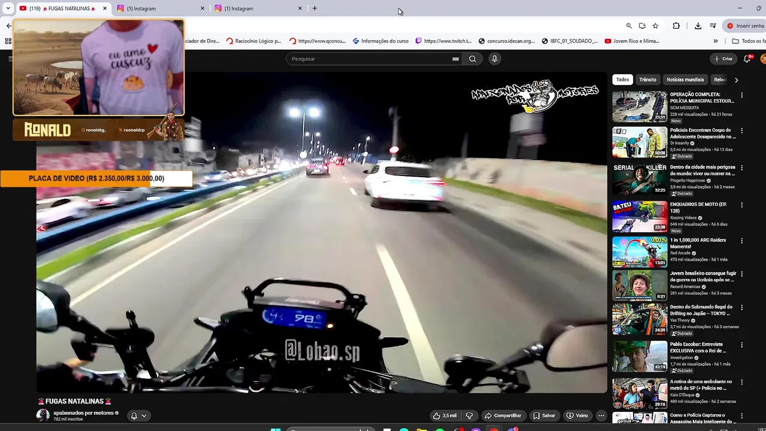
Task: Open the media control icon in toolbar
Action: (713, 26)
